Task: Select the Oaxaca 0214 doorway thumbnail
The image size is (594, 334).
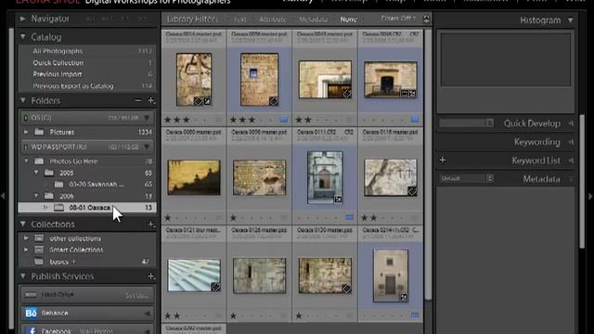Action: pos(390,276)
